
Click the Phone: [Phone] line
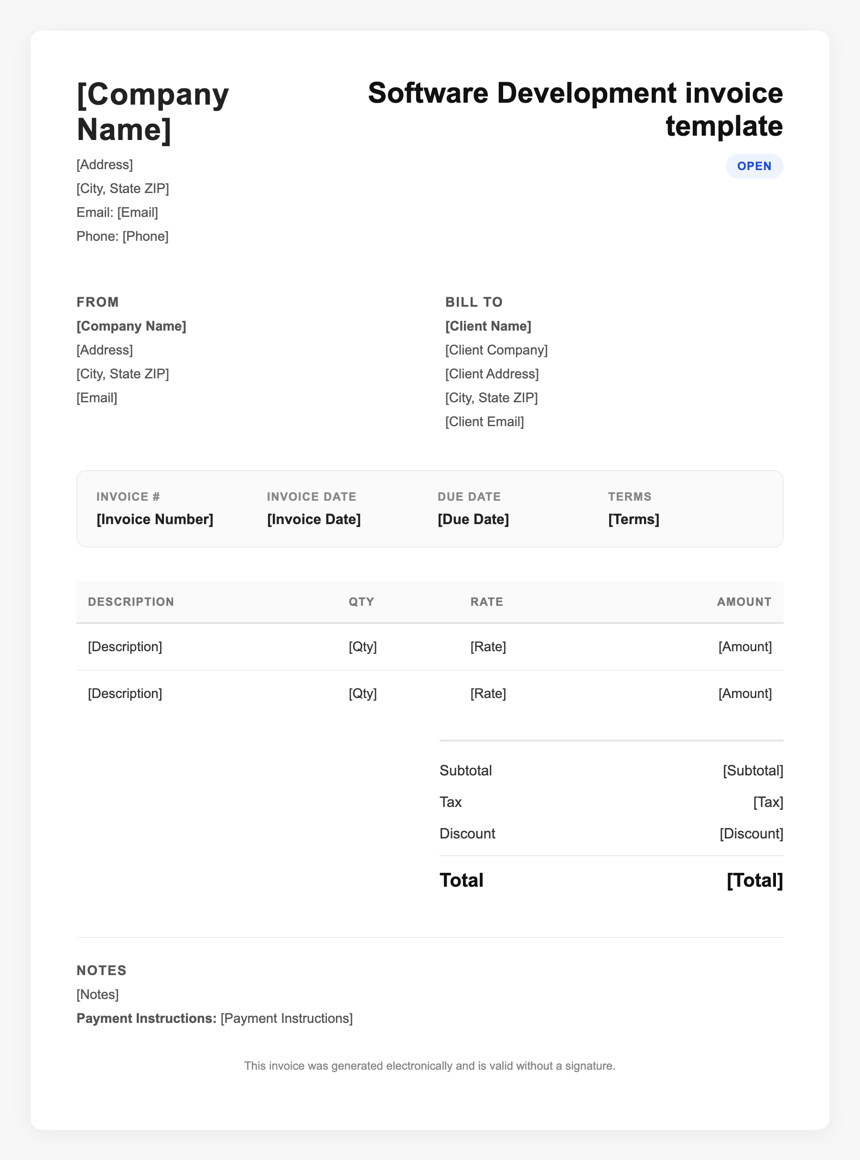click(x=122, y=236)
